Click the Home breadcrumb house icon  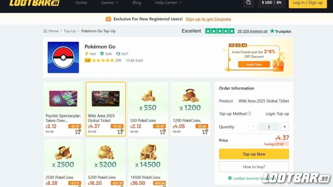click(x=45, y=31)
